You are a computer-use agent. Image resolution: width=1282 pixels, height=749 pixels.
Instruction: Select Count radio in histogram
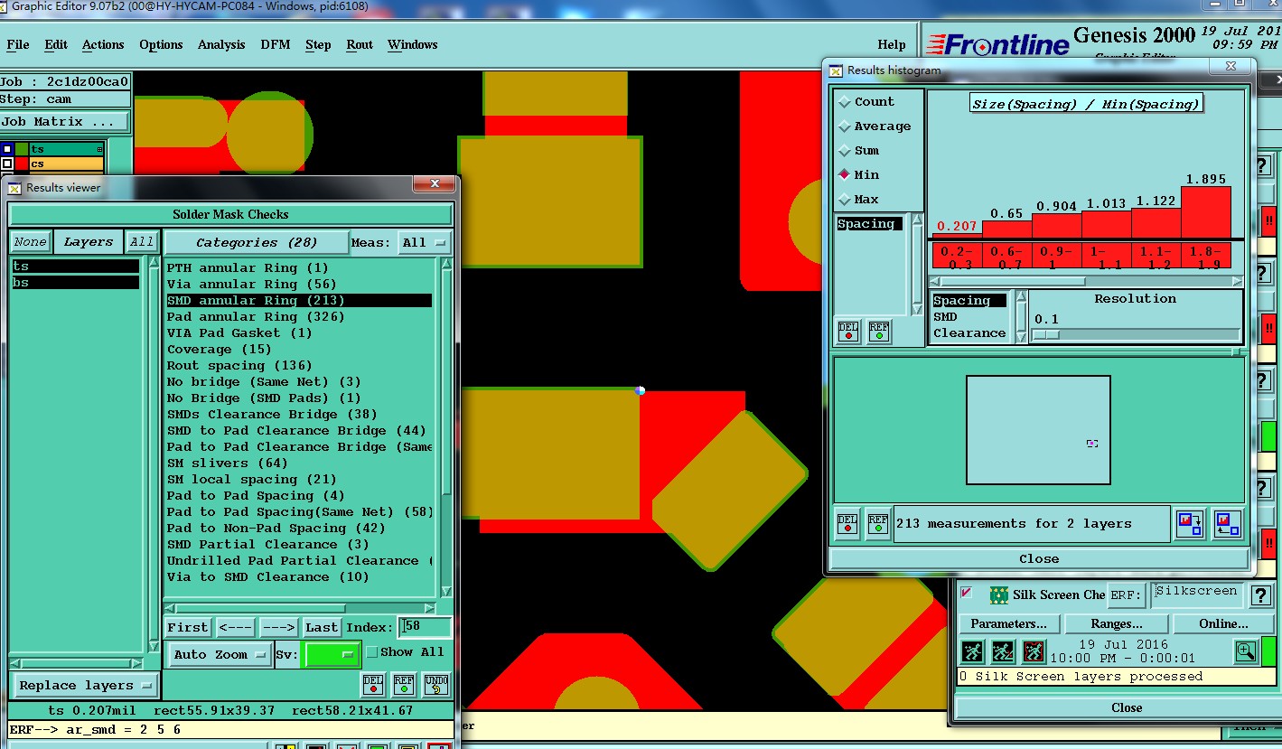coord(845,102)
